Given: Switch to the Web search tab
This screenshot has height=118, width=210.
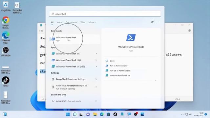Looking at the screenshot, I should point(83,22).
